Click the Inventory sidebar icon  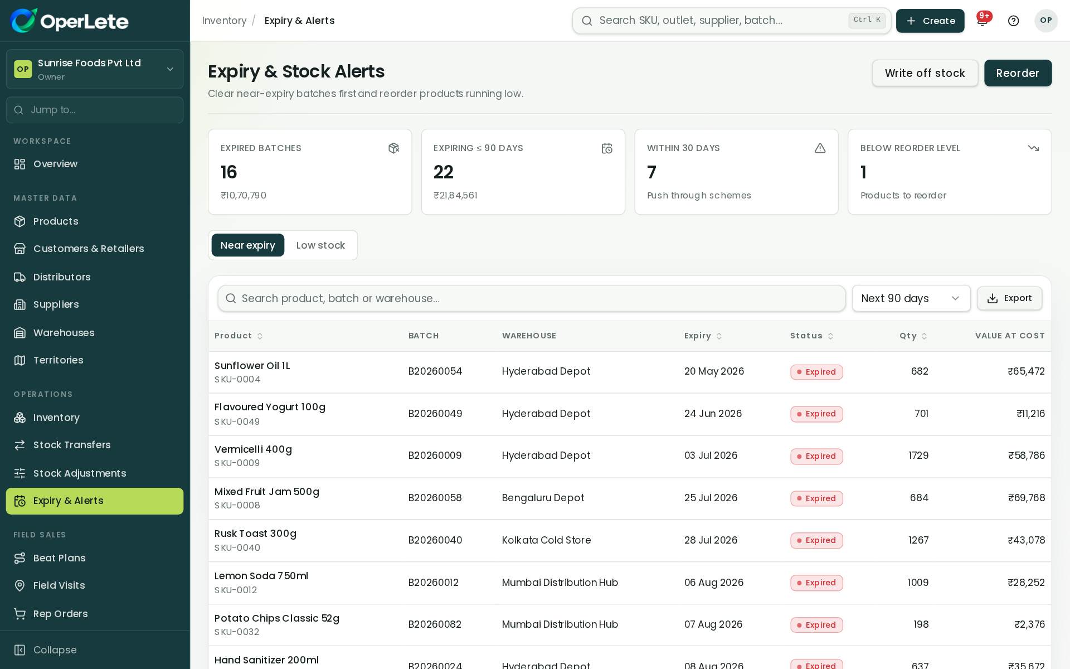pyautogui.click(x=20, y=418)
